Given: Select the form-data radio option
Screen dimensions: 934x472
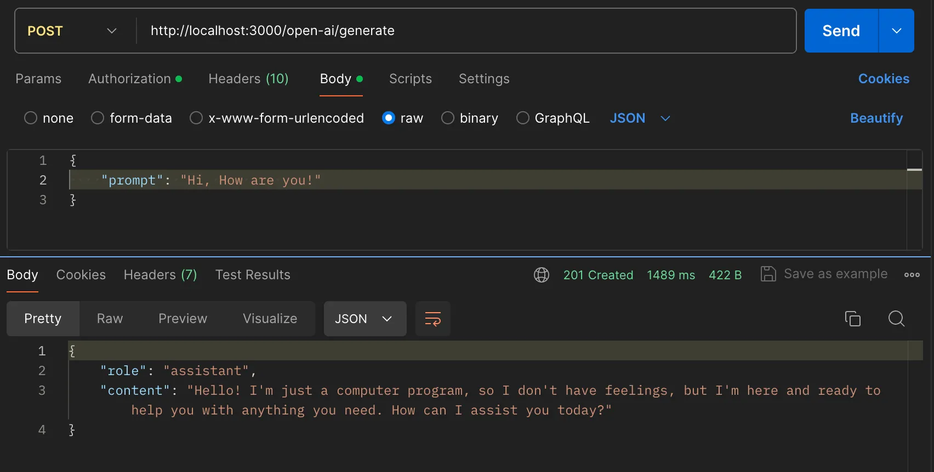Looking at the screenshot, I should click(98, 118).
